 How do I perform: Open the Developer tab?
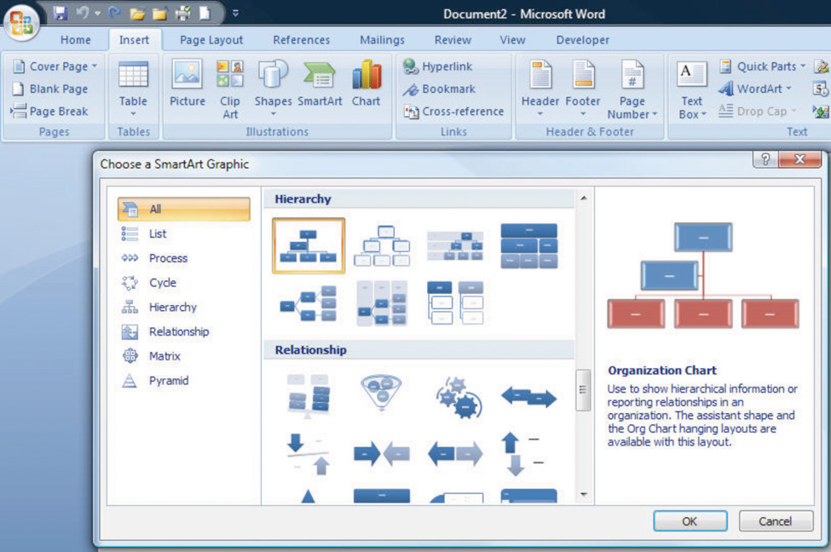coord(582,40)
